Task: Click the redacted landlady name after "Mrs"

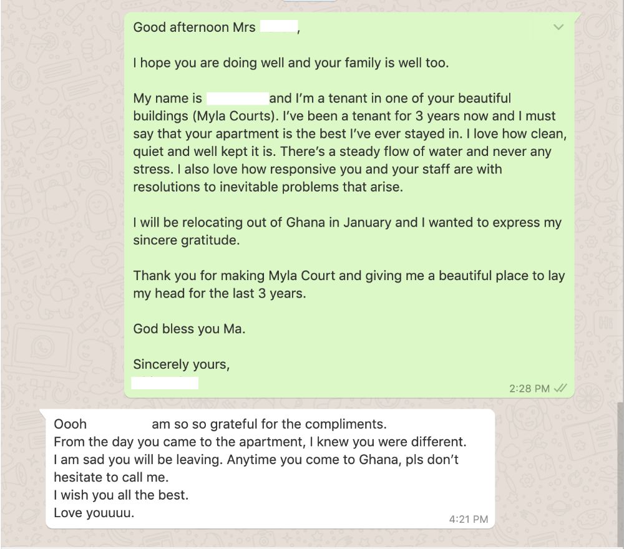Action: coord(278,27)
